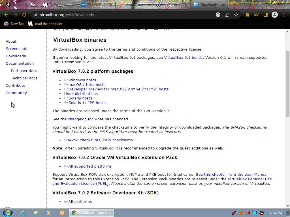The width and height of the screenshot is (290, 217).
Task: Click the Action Center flag tray icon
Action: click(x=248, y=213)
